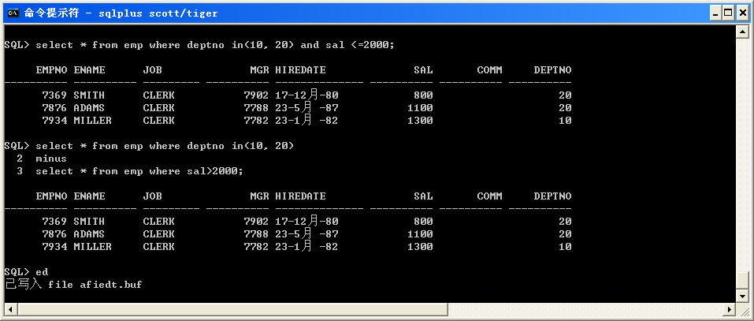The image size is (754, 321).
Task: Click the vertical scrollbar up arrow
Action: coord(741,31)
